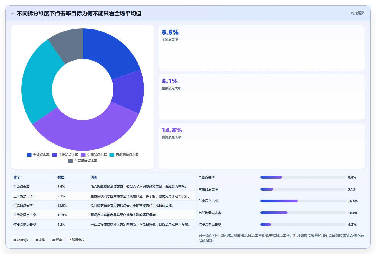
Task: Select the 付费流量点击率 table row name
Action: [25, 225]
